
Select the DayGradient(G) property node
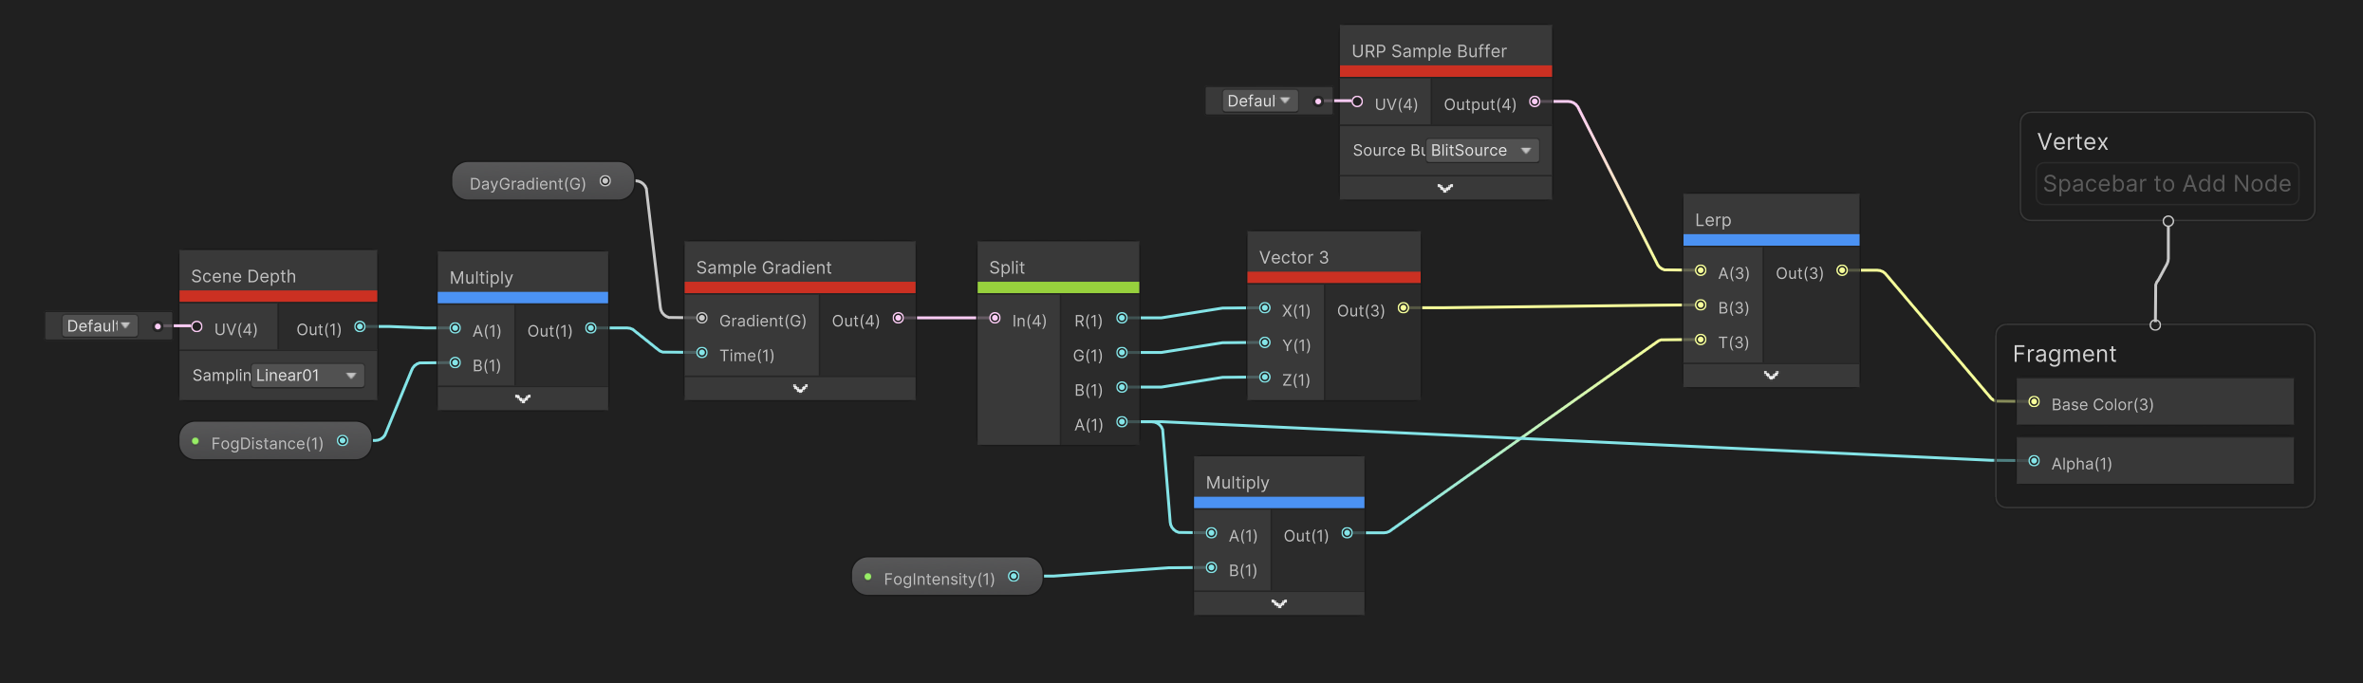pos(543,181)
